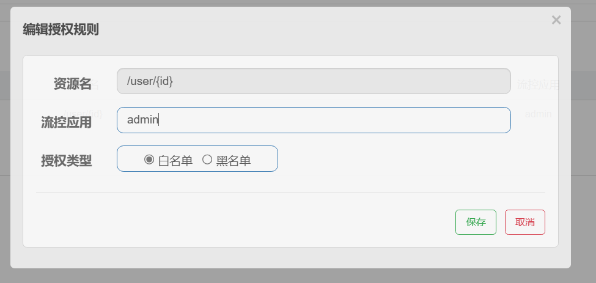Click the 取消 button
Image resolution: width=596 pixels, height=283 pixels.
coord(524,222)
